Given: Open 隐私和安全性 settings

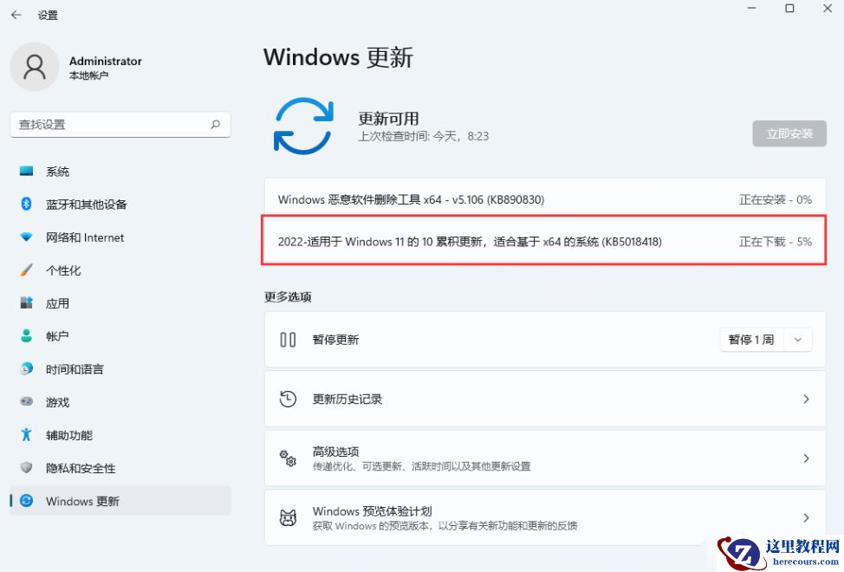Looking at the screenshot, I should click(x=72, y=468).
